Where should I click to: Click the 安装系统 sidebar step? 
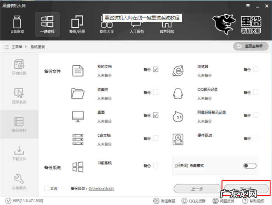tap(19, 182)
